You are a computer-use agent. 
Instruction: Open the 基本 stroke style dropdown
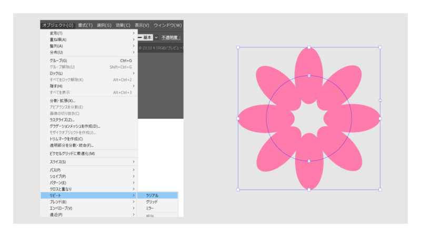coord(151,37)
